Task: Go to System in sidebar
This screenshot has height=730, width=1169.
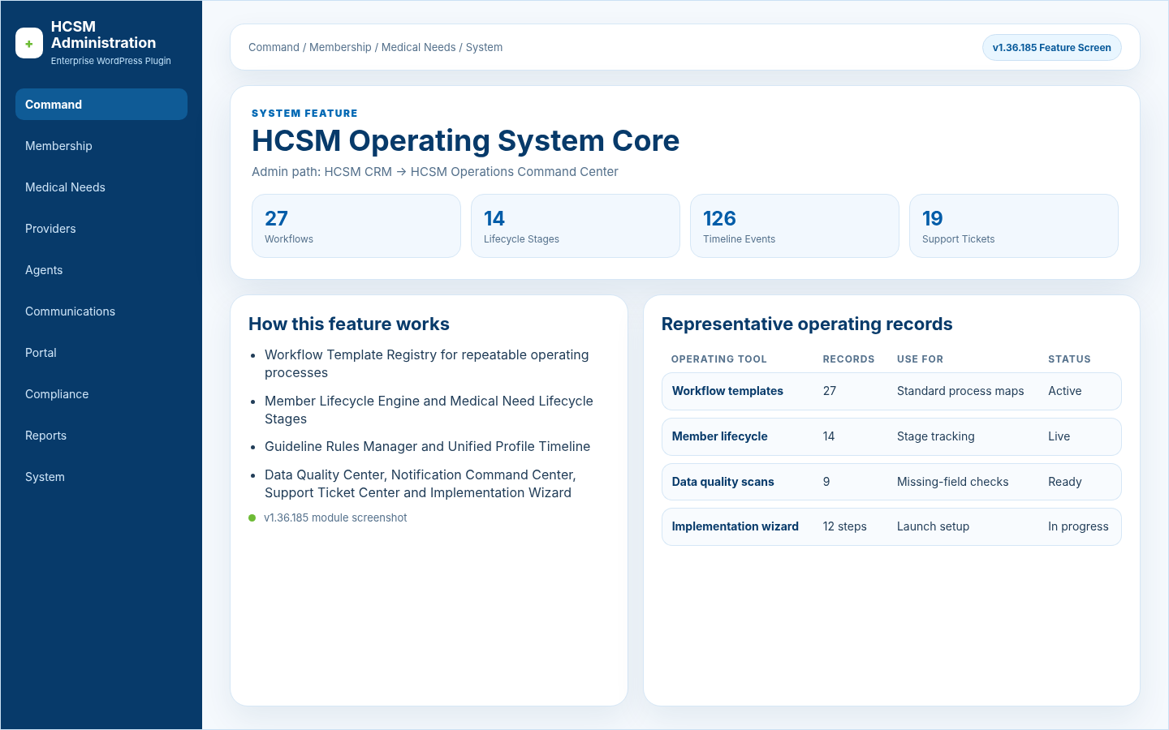Action: 101,477
